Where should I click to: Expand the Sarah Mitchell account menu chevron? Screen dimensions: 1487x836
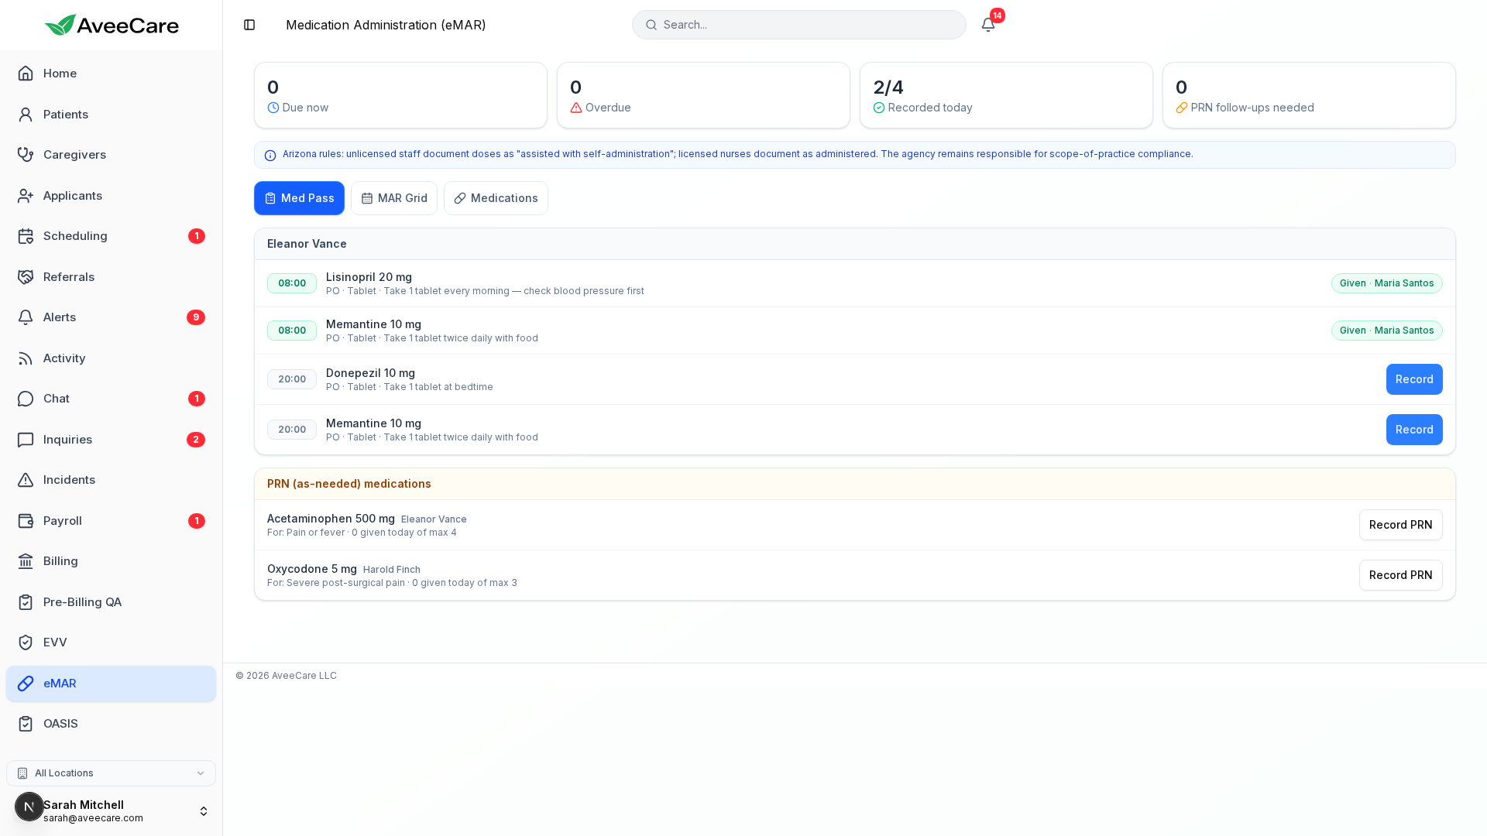[x=204, y=811]
